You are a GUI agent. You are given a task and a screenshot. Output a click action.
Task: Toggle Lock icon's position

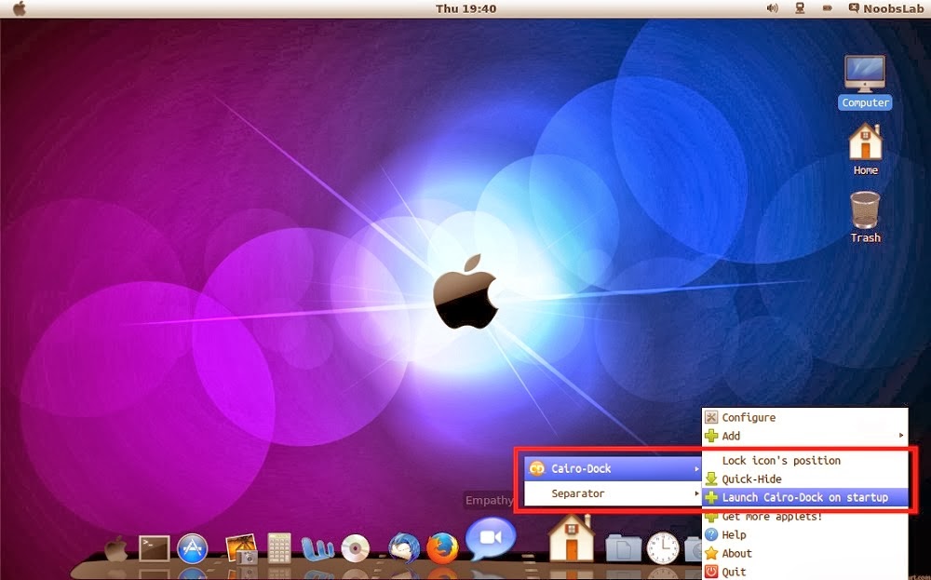[805, 460]
